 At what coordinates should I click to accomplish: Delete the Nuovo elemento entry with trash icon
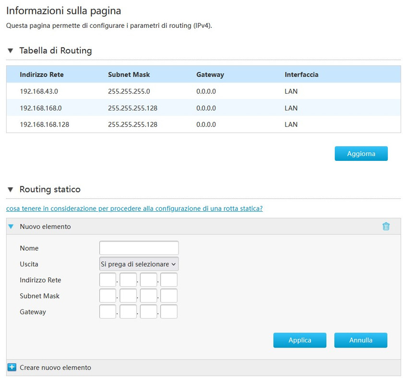386,227
